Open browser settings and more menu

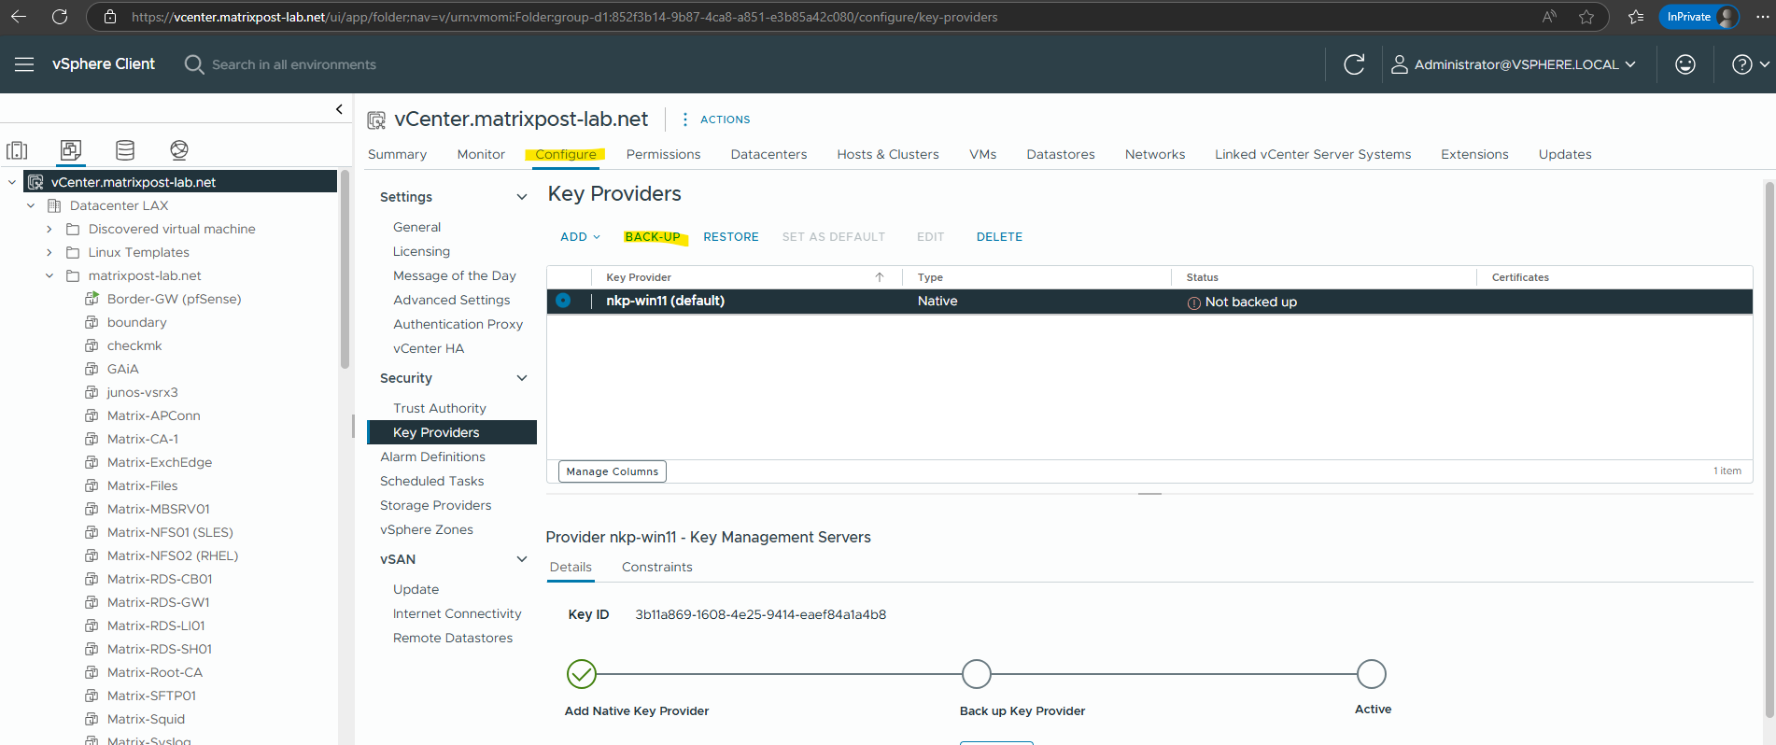[x=1763, y=17]
